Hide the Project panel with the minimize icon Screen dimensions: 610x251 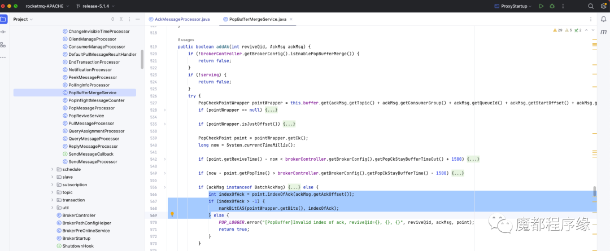pos(137,19)
